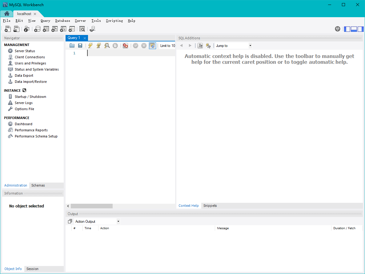
Task: Open Options File
Action: 24,109
